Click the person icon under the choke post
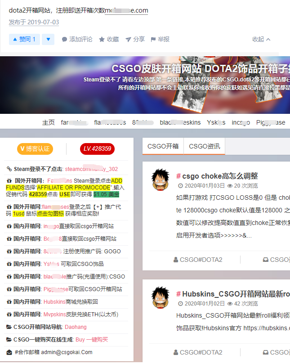290x364 pixels. point(176,260)
